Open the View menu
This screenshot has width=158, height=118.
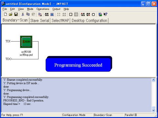(x=21, y=9)
